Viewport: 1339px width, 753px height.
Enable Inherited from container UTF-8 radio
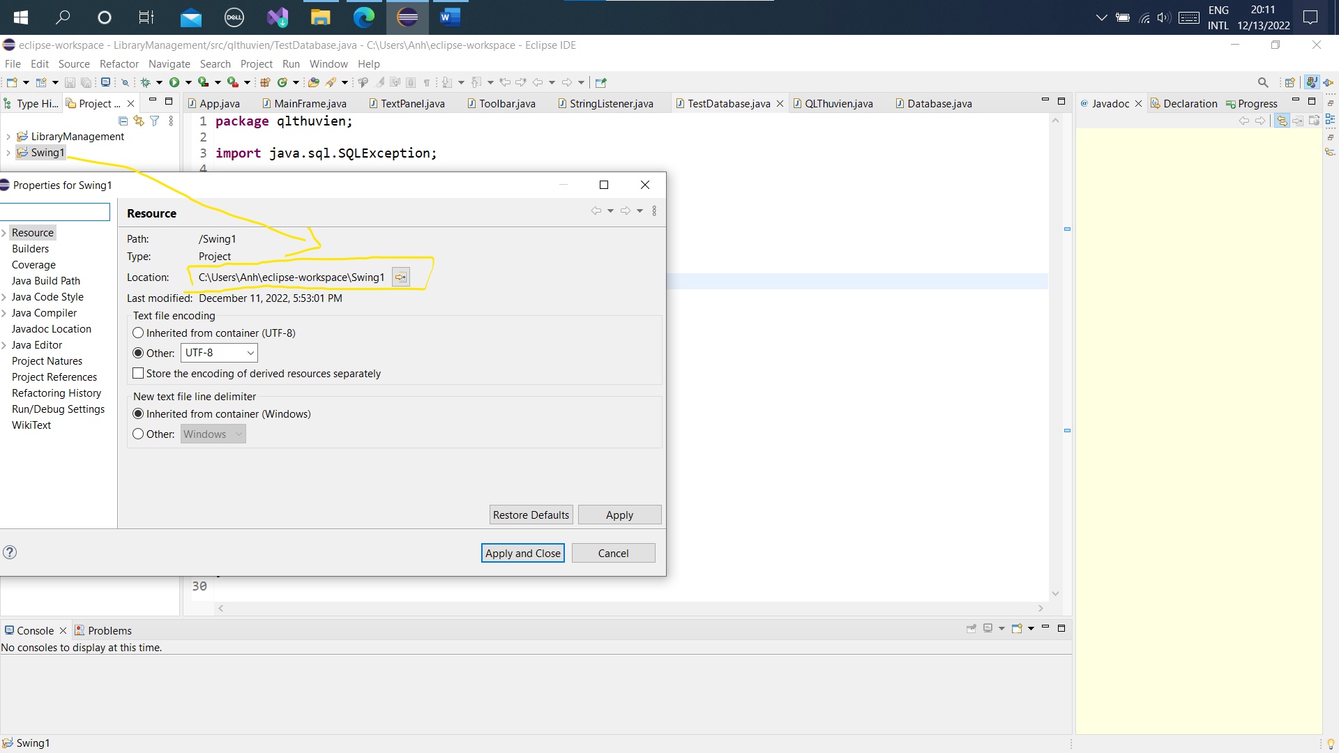138,333
